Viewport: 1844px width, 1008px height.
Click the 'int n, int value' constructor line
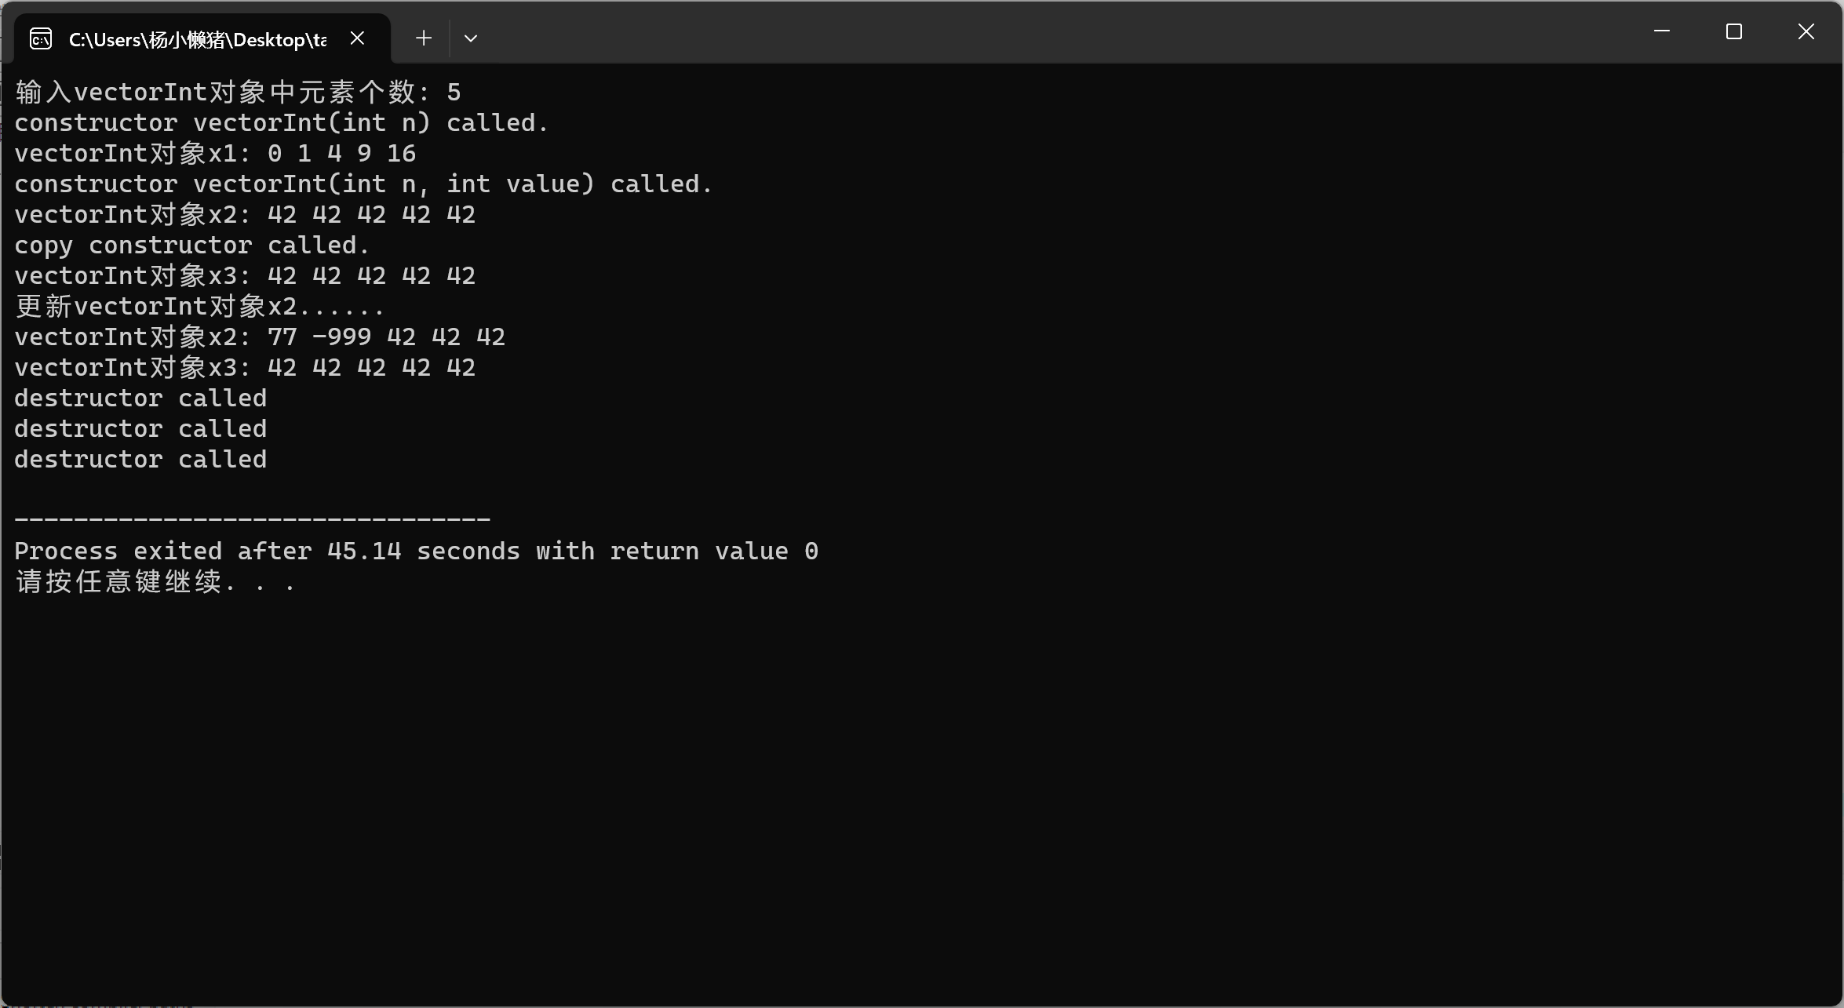coord(363,184)
